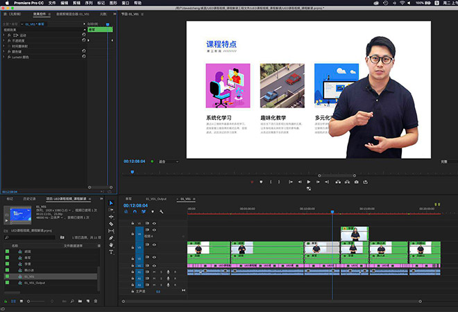Pick the Type (T) tool
The image size is (458, 312).
pyautogui.click(x=111, y=252)
